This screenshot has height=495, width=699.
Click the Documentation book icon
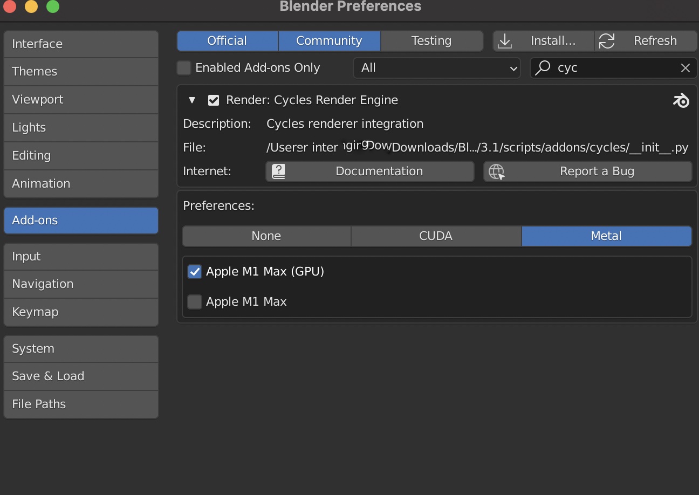coord(278,171)
